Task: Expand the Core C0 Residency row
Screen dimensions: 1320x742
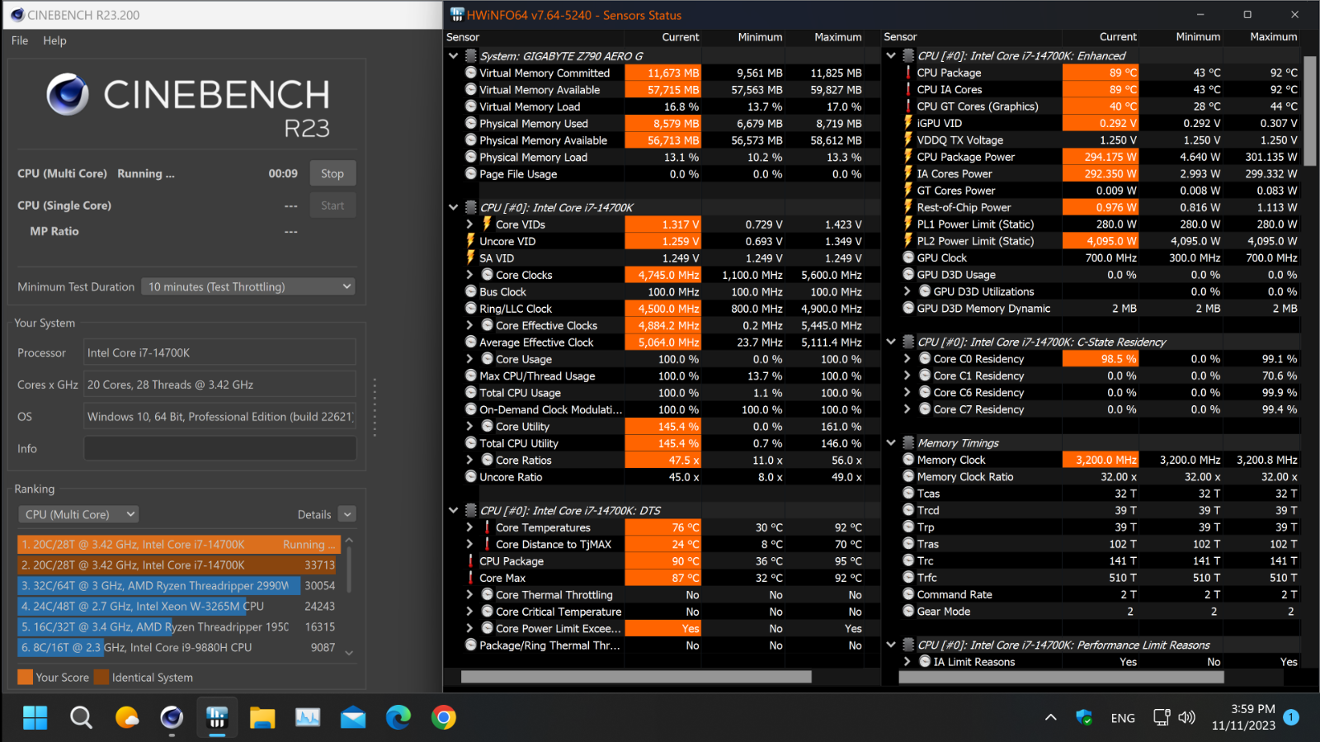Action: coord(907,358)
